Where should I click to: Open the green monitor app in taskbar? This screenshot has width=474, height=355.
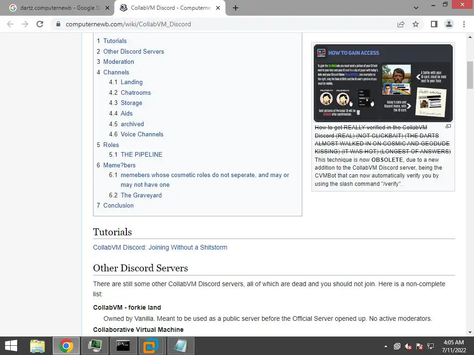click(95, 346)
